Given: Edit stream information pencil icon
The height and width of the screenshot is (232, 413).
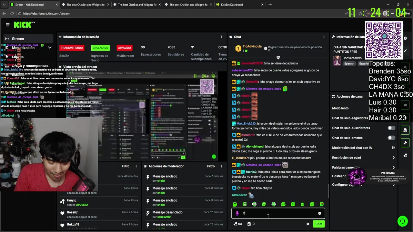Looking at the screenshot, I should click(405, 51).
